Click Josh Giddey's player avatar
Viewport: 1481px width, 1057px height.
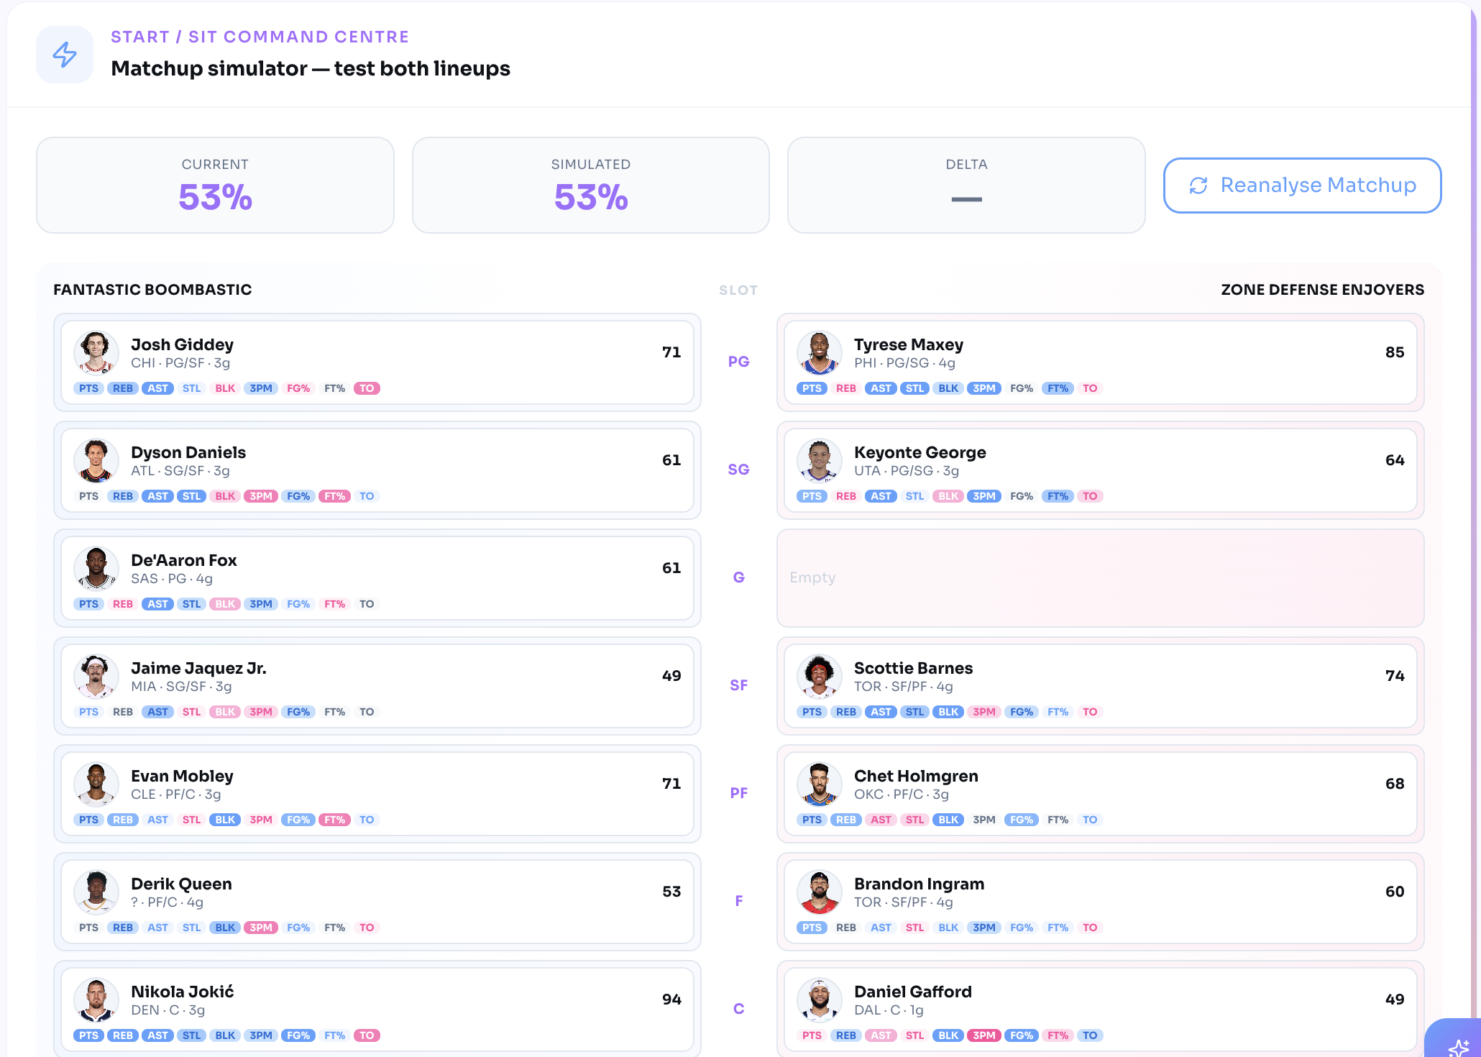click(96, 353)
